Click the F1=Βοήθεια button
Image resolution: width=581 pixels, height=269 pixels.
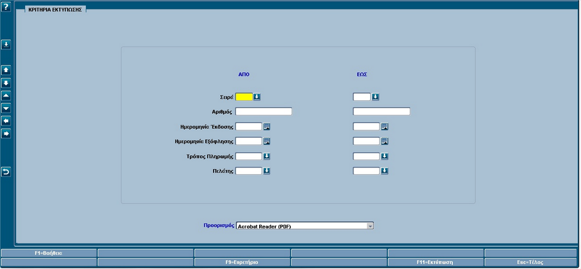coord(48,253)
